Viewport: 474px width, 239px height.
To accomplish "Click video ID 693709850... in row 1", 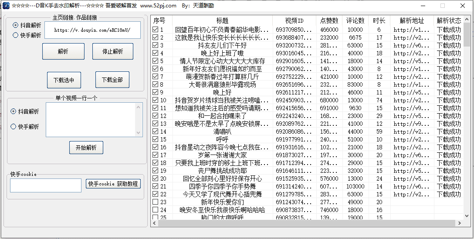I will (294, 30).
